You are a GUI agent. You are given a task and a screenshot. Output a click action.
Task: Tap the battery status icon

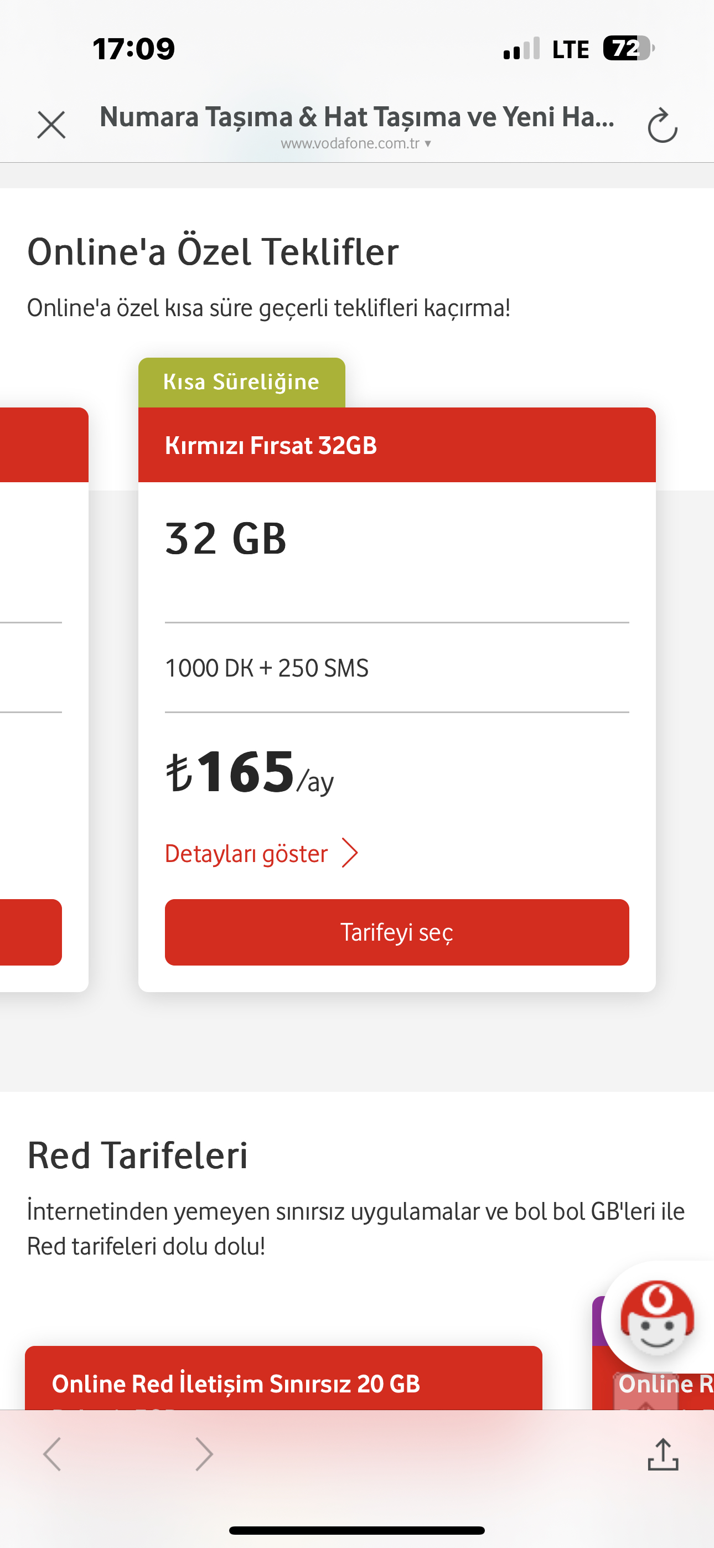629,48
